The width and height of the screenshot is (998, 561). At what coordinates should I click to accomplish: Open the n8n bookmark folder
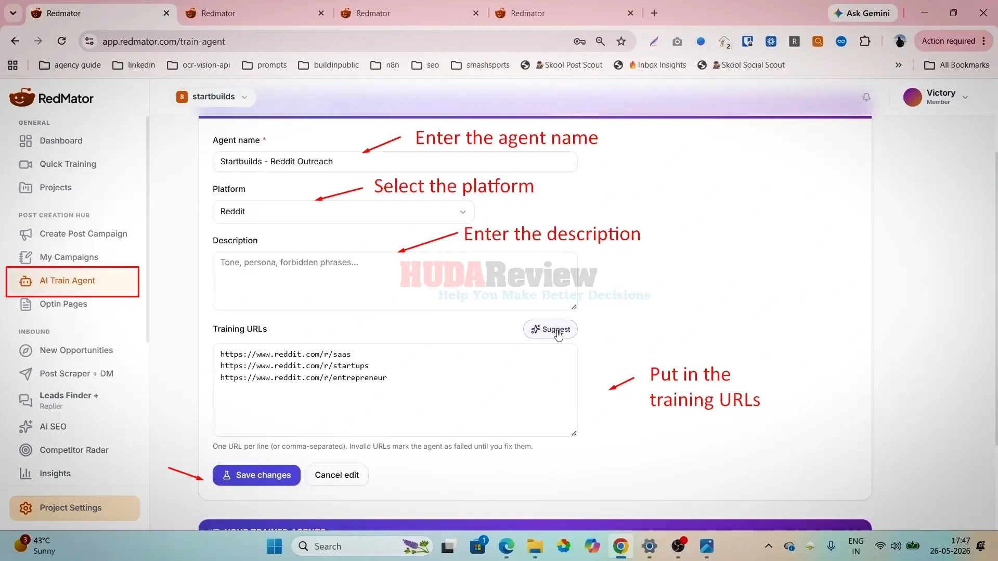tap(385, 65)
